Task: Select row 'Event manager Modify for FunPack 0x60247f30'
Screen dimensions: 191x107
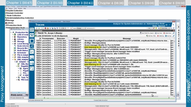Action: coord(105,58)
